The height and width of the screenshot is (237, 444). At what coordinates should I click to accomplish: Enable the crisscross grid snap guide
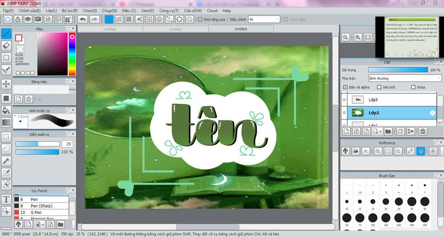(129, 19)
